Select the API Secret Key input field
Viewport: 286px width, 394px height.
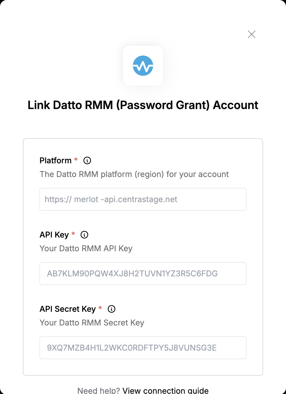(143, 348)
